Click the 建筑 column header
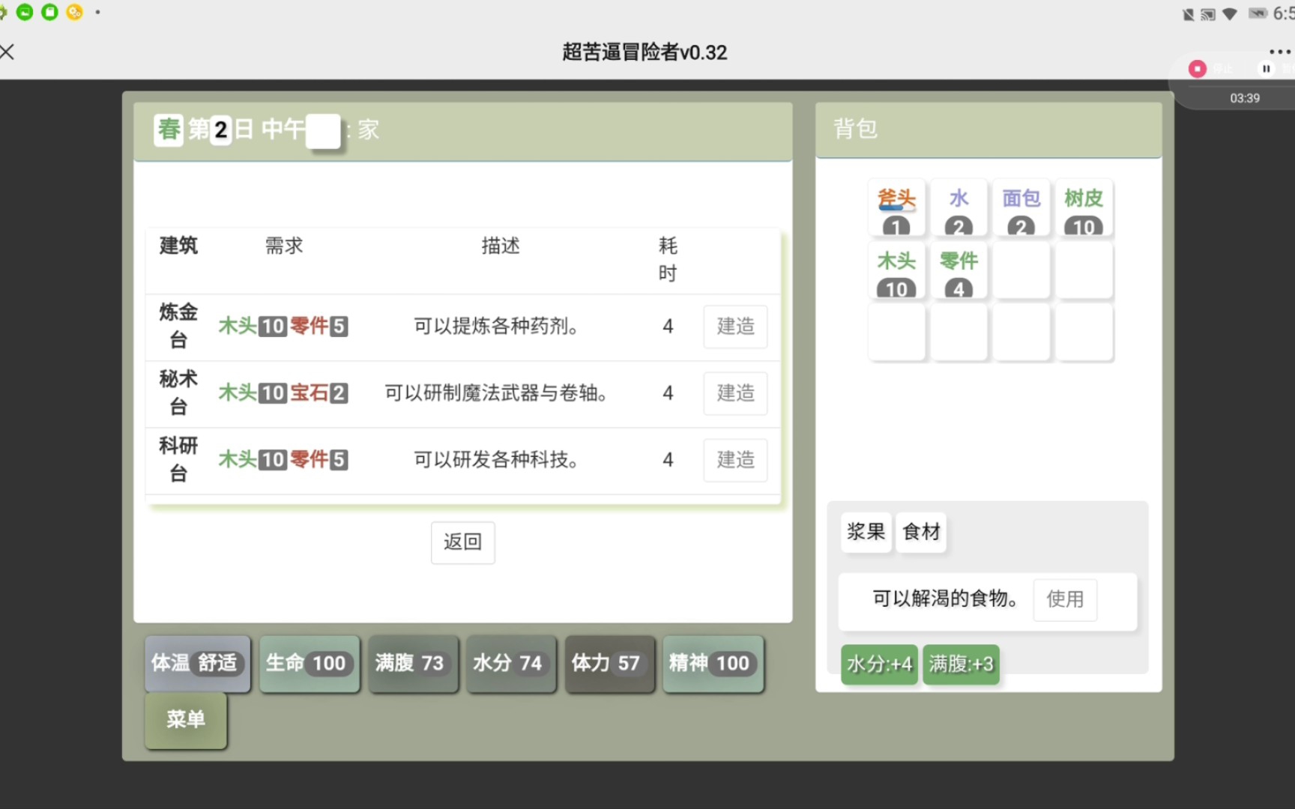The width and height of the screenshot is (1295, 809). 178,246
